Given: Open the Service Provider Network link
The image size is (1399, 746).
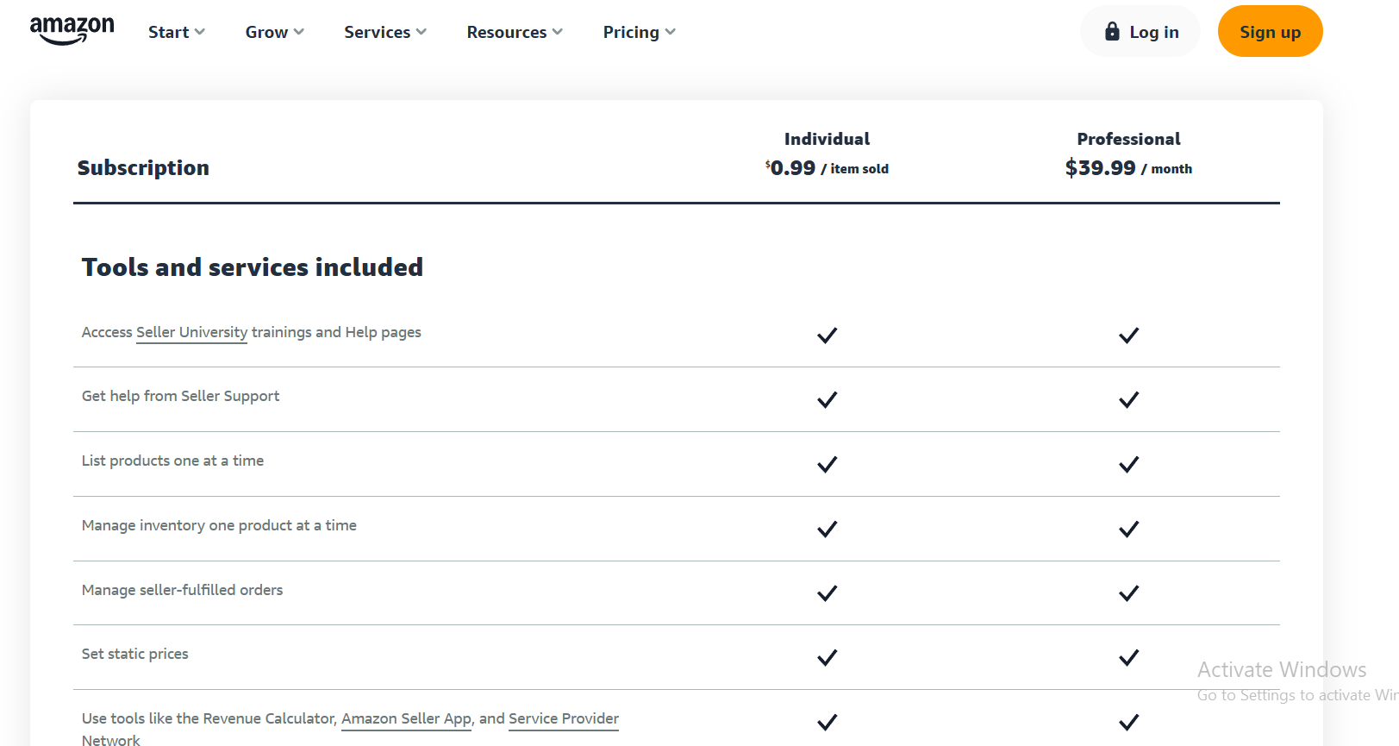Looking at the screenshot, I should pyautogui.click(x=564, y=718).
